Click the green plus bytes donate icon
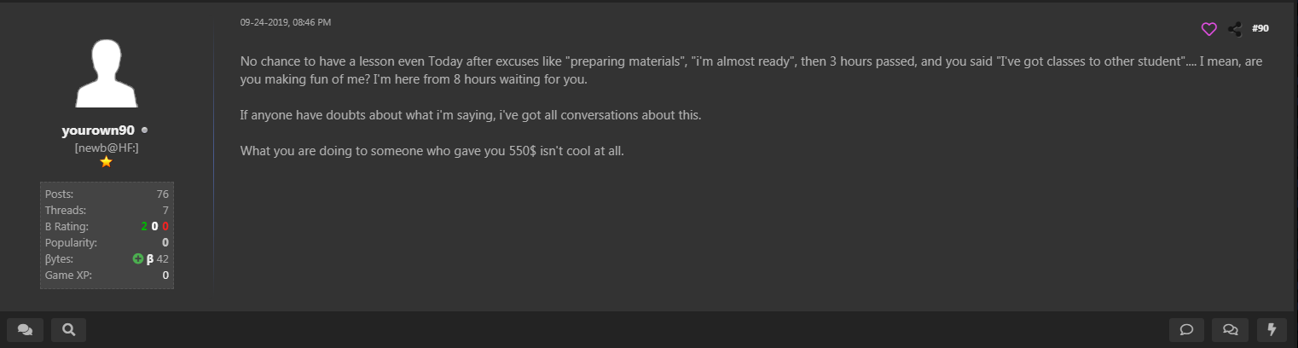The image size is (1298, 348). (138, 258)
